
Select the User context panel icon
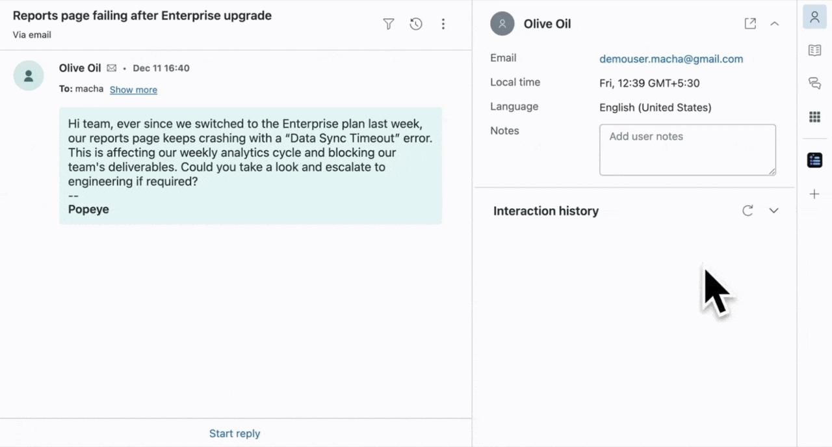coord(814,17)
